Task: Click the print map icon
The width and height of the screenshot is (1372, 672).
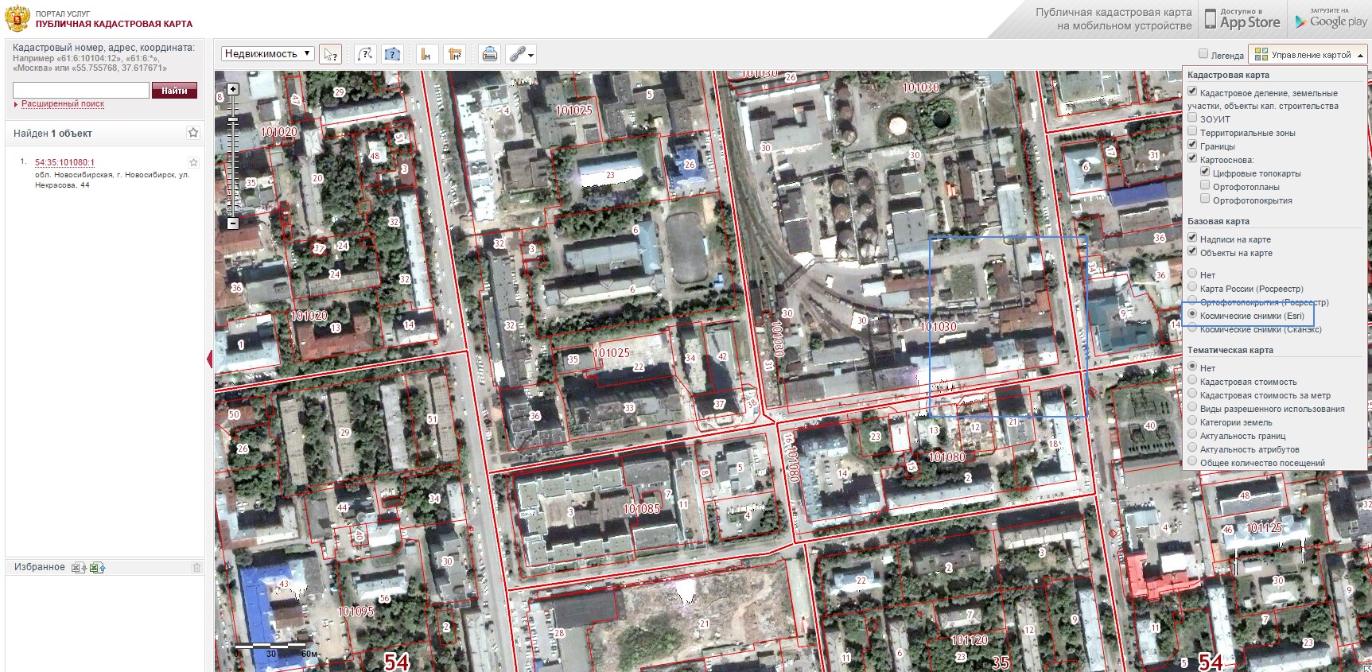Action: [490, 54]
